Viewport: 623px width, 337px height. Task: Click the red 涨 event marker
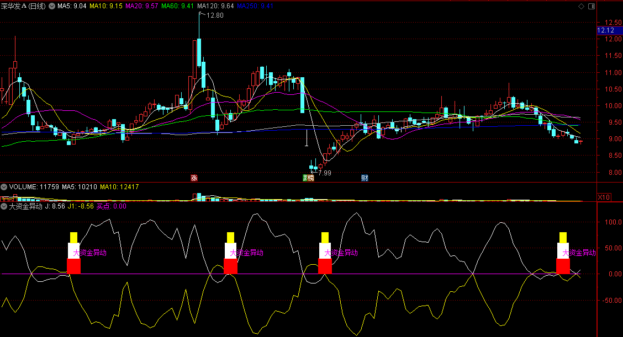pos(194,178)
